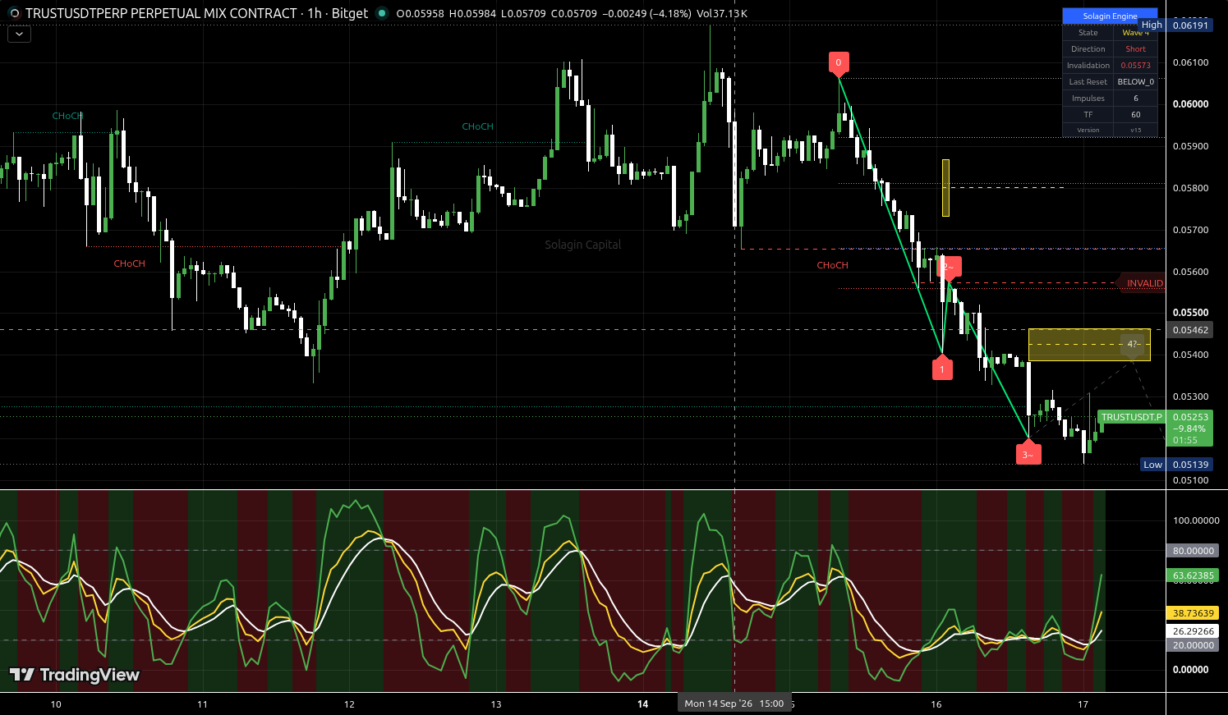Click the High 0.06191 price label
This screenshot has height=715, width=1228.
(x=1175, y=25)
